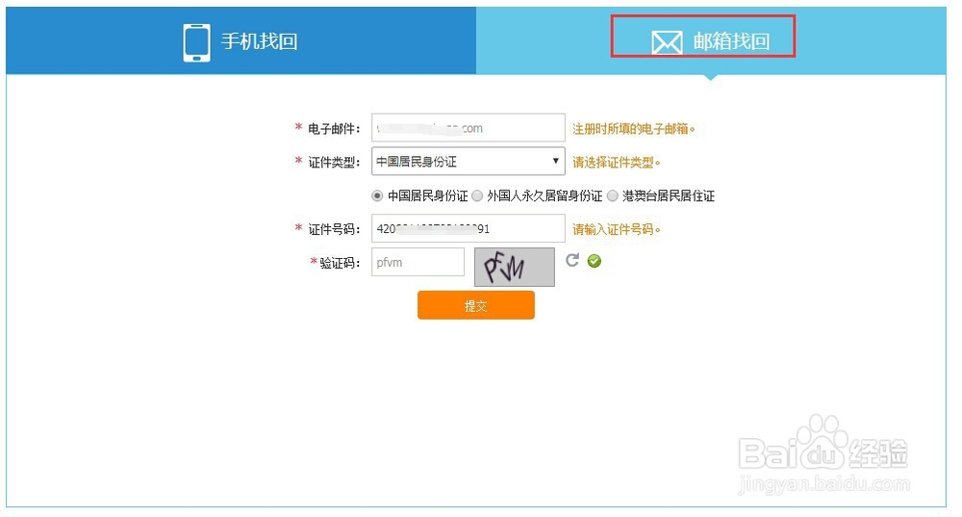The image size is (962, 517).
Task: Click the orange 提交 button
Action: pyautogui.click(x=476, y=305)
